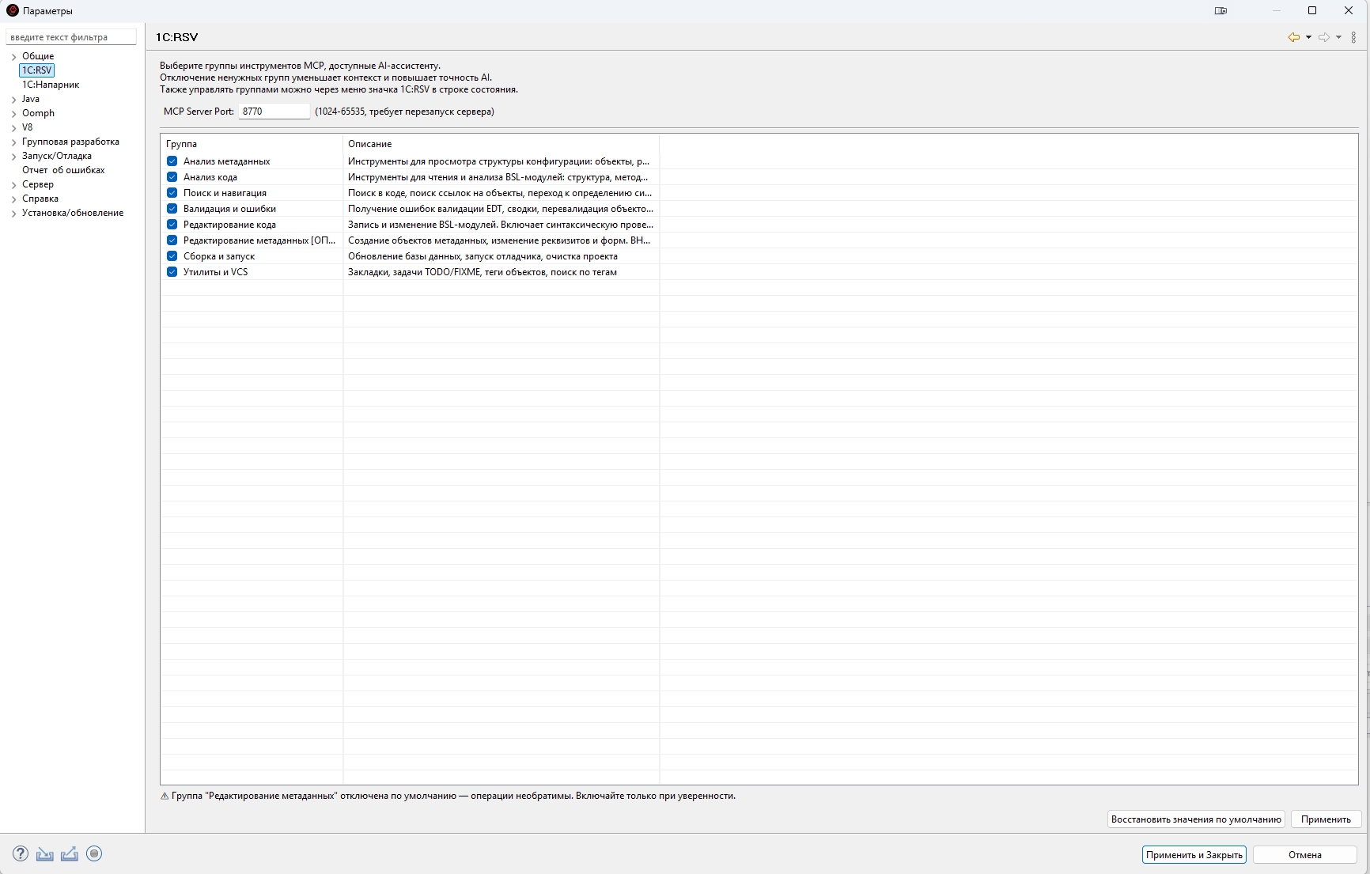Open the three-dot view menu icon
1370x874 pixels.
click(x=1353, y=37)
